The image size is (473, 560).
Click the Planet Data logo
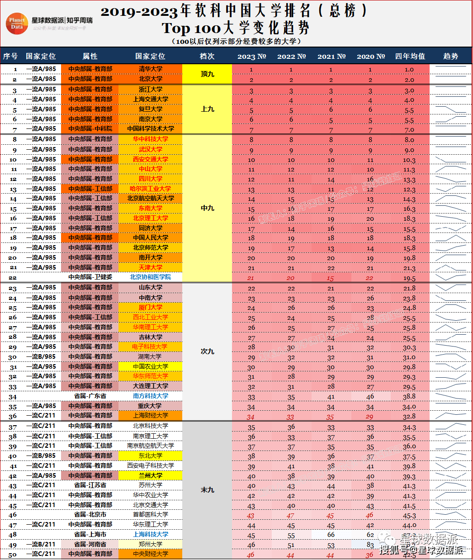tap(17, 24)
